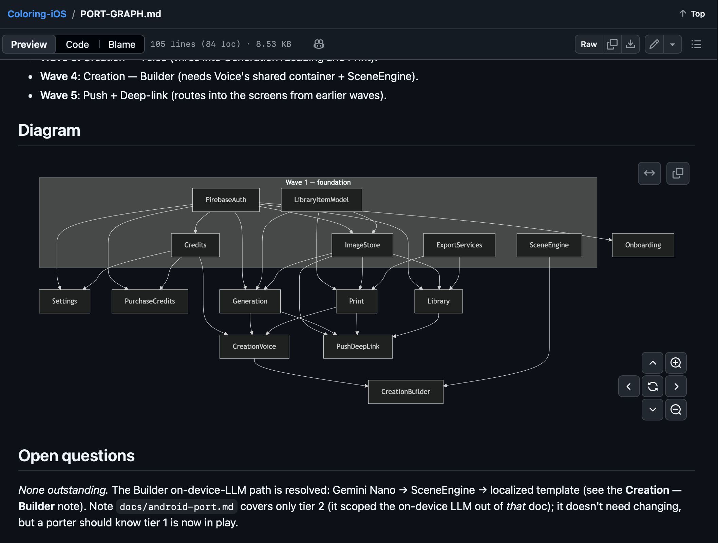Screen dimensions: 718x543
Task: Open the Copilot icon next to file size
Action: point(319,44)
